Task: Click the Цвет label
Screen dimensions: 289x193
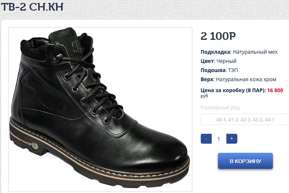Action: pos(207,61)
